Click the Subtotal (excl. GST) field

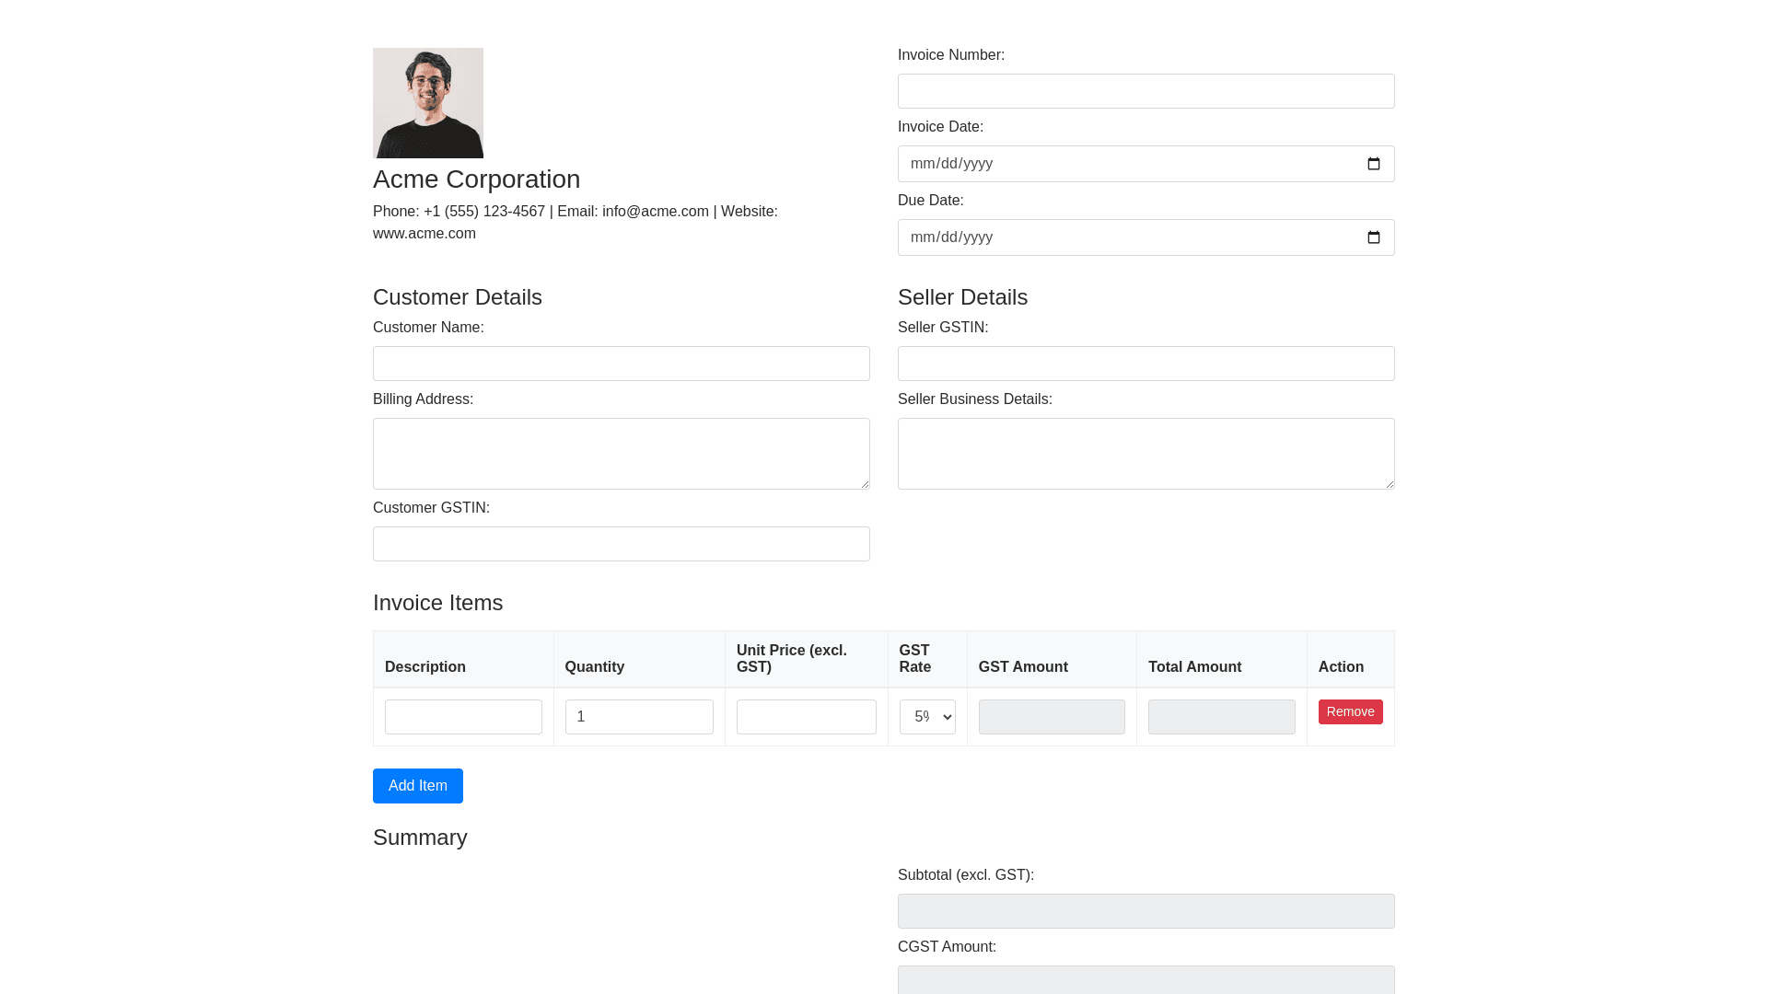[1146, 911]
